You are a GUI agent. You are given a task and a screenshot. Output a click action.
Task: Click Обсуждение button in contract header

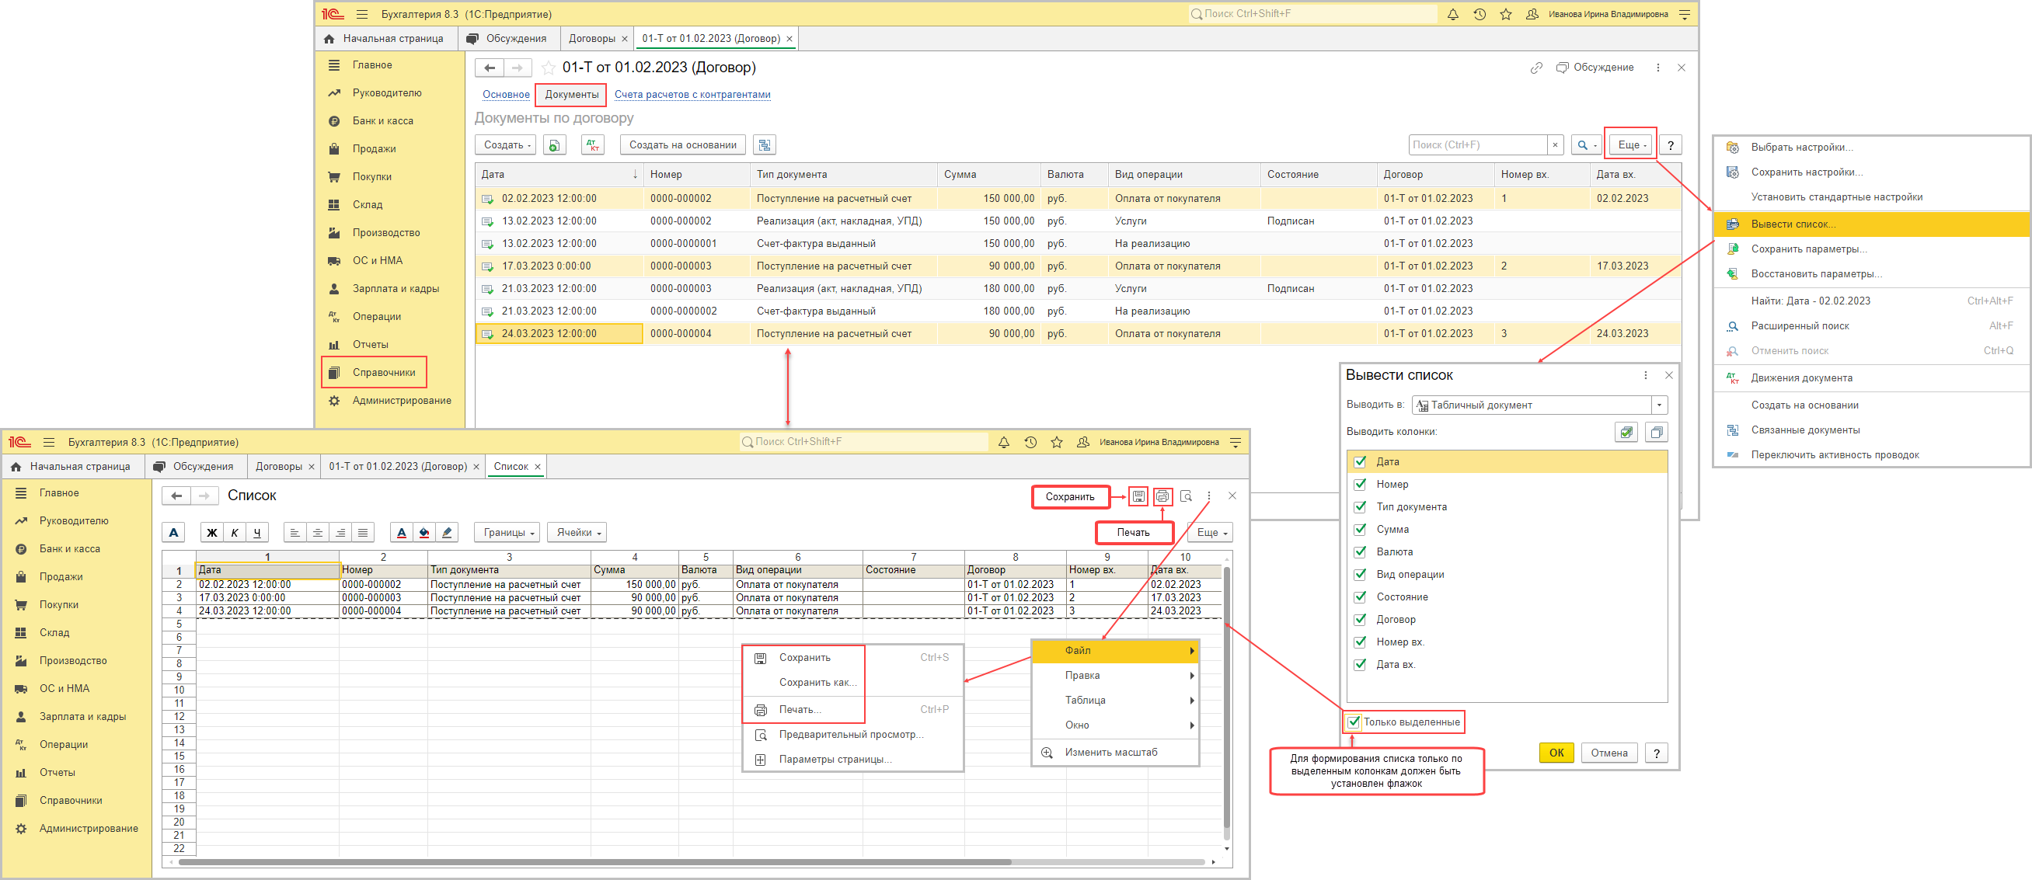pos(1595,68)
